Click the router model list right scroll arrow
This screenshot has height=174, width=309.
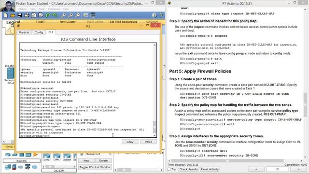click(x=74, y=167)
